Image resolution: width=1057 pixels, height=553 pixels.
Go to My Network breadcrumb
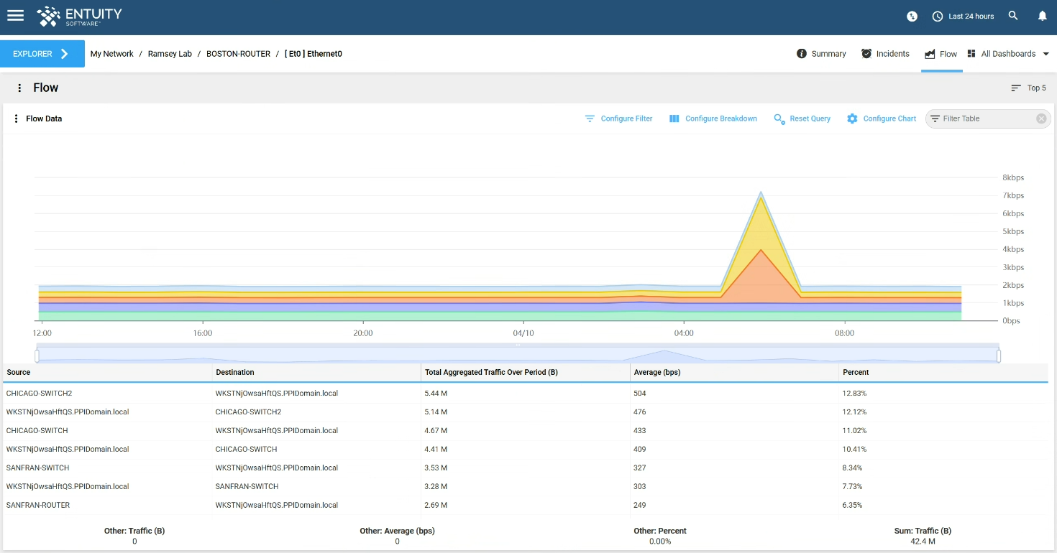pyautogui.click(x=112, y=54)
